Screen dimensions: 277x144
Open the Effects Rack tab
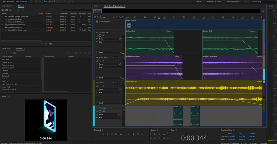(6, 49)
